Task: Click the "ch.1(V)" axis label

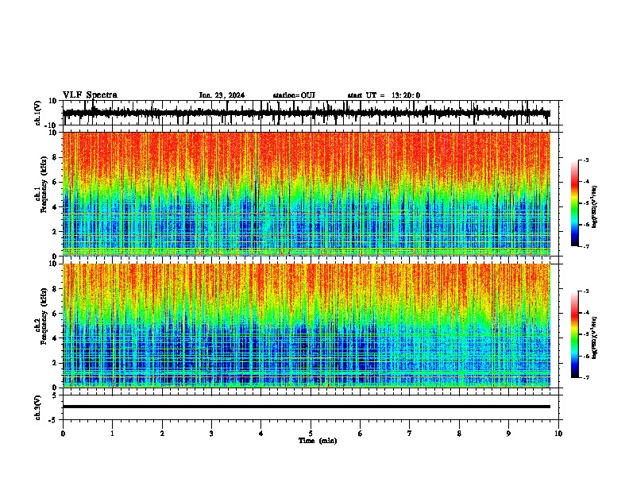Action: pyautogui.click(x=38, y=113)
